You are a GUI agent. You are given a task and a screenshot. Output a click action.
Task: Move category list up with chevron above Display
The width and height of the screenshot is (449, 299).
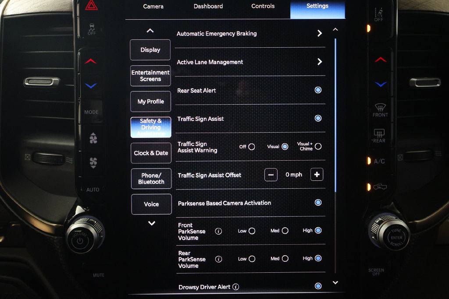[150, 31]
